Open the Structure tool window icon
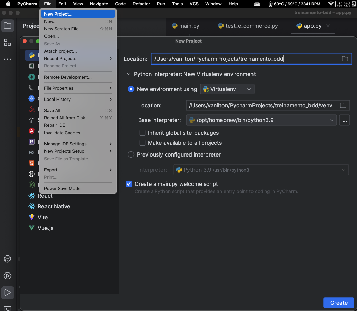357x311 pixels. pyautogui.click(x=7, y=43)
